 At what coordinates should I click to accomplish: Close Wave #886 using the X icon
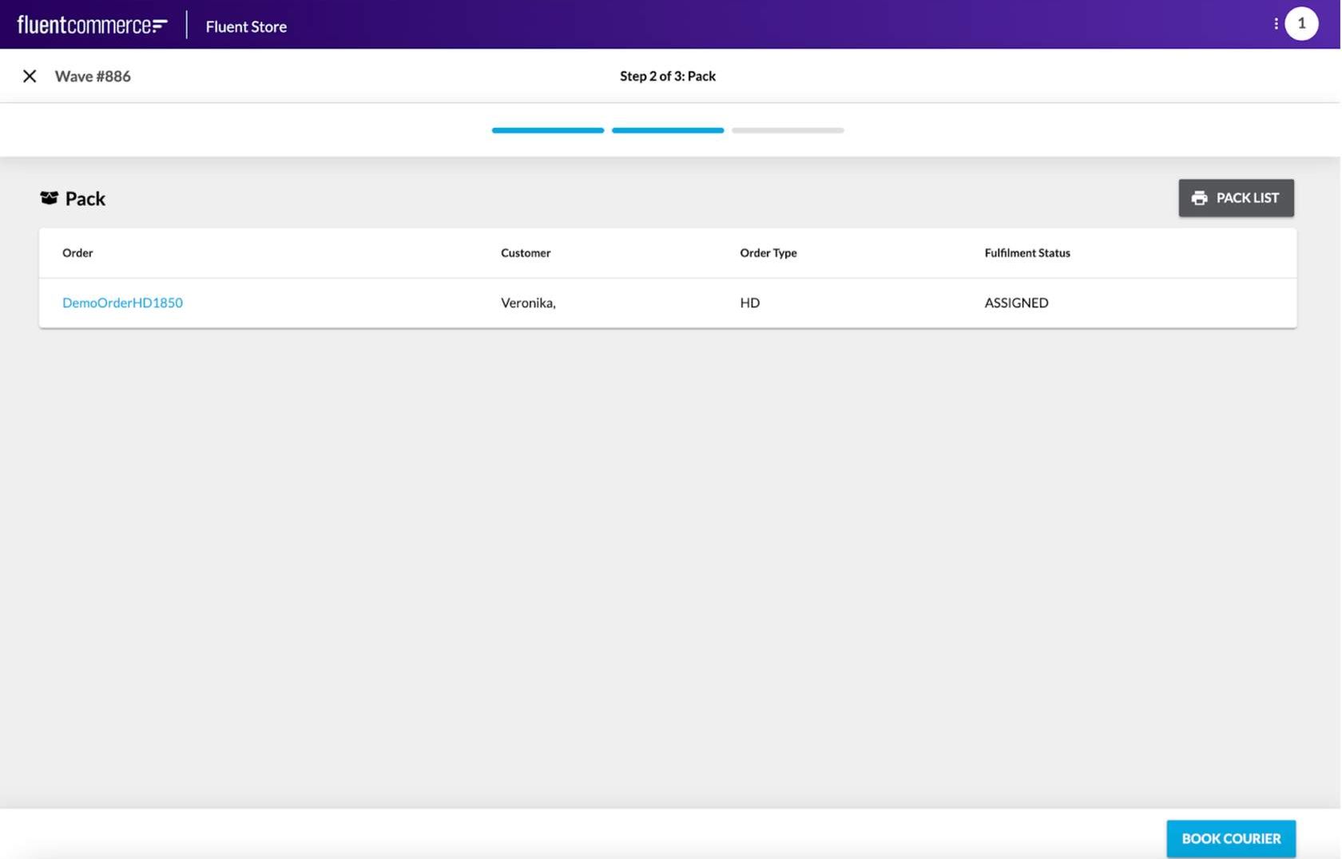pyautogui.click(x=30, y=77)
